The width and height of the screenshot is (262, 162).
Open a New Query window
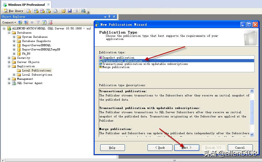(13, 11)
